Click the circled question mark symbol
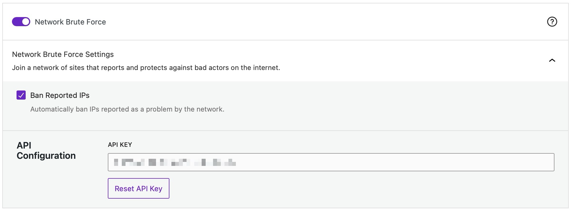The image size is (571, 210). [x=552, y=22]
